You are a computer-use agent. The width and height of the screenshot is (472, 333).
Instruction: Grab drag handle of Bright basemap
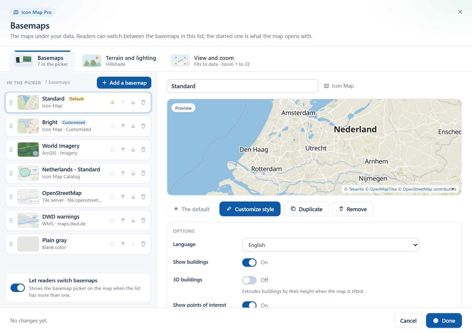point(11,126)
